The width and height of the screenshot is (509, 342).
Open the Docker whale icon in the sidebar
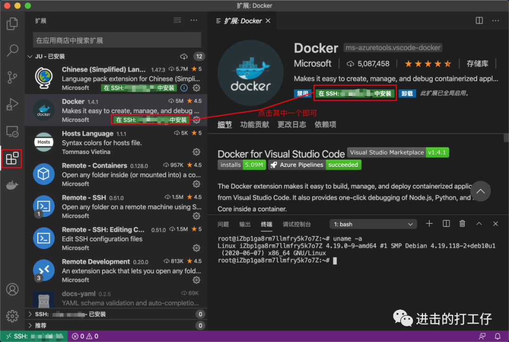pyautogui.click(x=12, y=184)
